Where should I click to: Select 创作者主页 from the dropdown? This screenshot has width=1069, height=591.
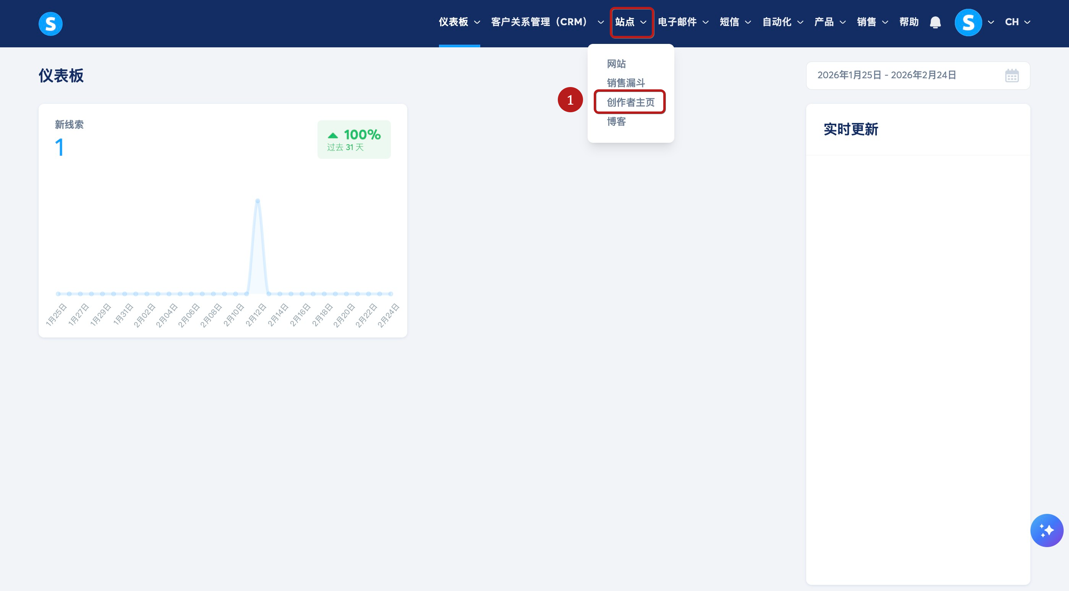tap(630, 102)
